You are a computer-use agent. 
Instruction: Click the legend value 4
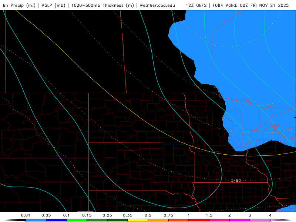pos(270,215)
